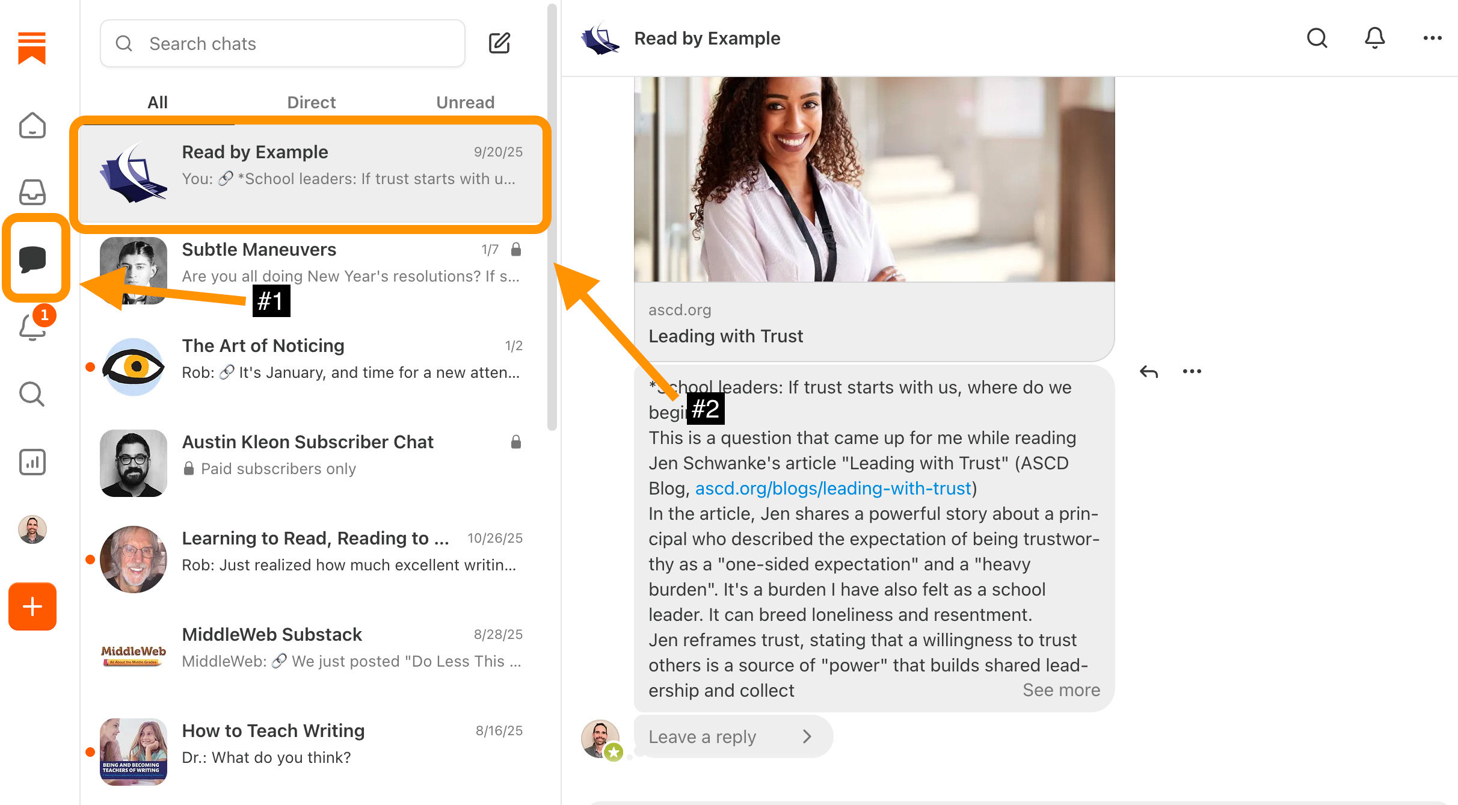Switch to the Unread tab
The width and height of the screenshot is (1458, 805).
(465, 102)
